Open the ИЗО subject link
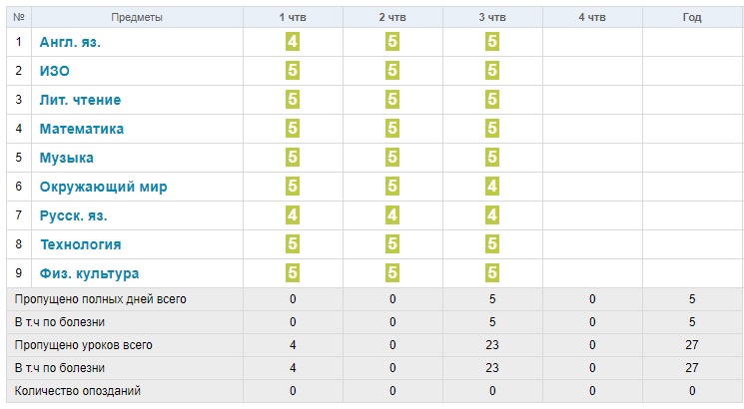The height and width of the screenshot is (409, 744). point(55,71)
